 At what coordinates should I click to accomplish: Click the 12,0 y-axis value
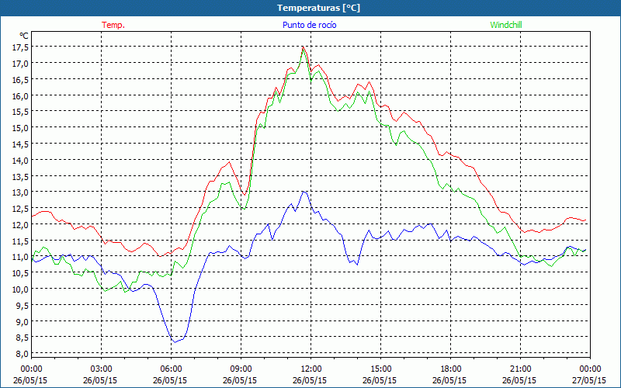tap(21, 224)
